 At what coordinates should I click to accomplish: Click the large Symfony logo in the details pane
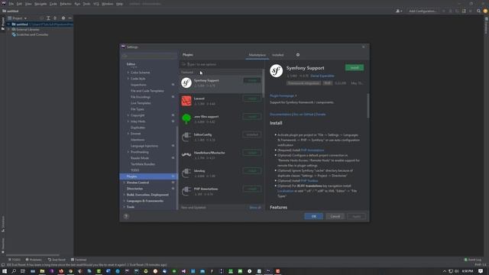pyautogui.click(x=277, y=71)
